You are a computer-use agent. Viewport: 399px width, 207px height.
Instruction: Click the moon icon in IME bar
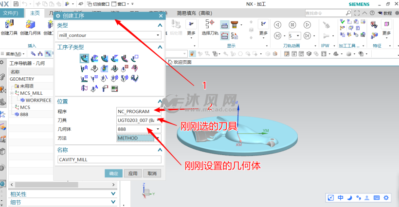(350, 198)
